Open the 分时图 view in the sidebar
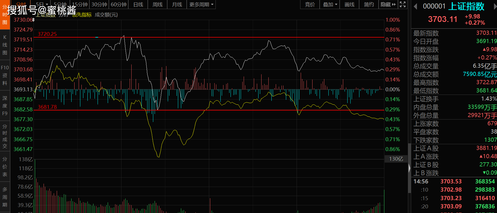497x213 pixels. (x=5, y=15)
